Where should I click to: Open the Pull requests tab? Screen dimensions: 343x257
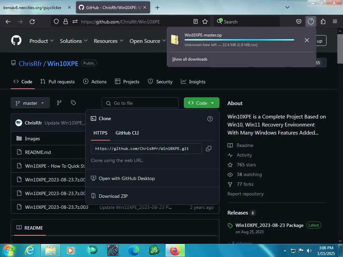pyautogui.click(x=58, y=82)
